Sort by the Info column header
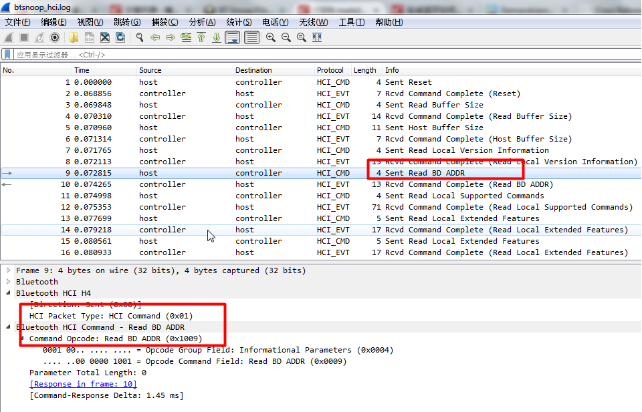642x412 pixels. [x=512, y=70]
